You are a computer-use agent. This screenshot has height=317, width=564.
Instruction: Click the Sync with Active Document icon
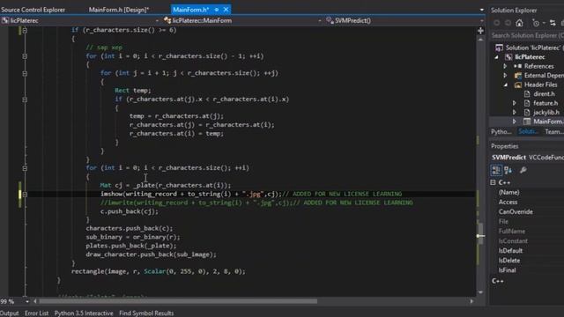click(x=553, y=23)
